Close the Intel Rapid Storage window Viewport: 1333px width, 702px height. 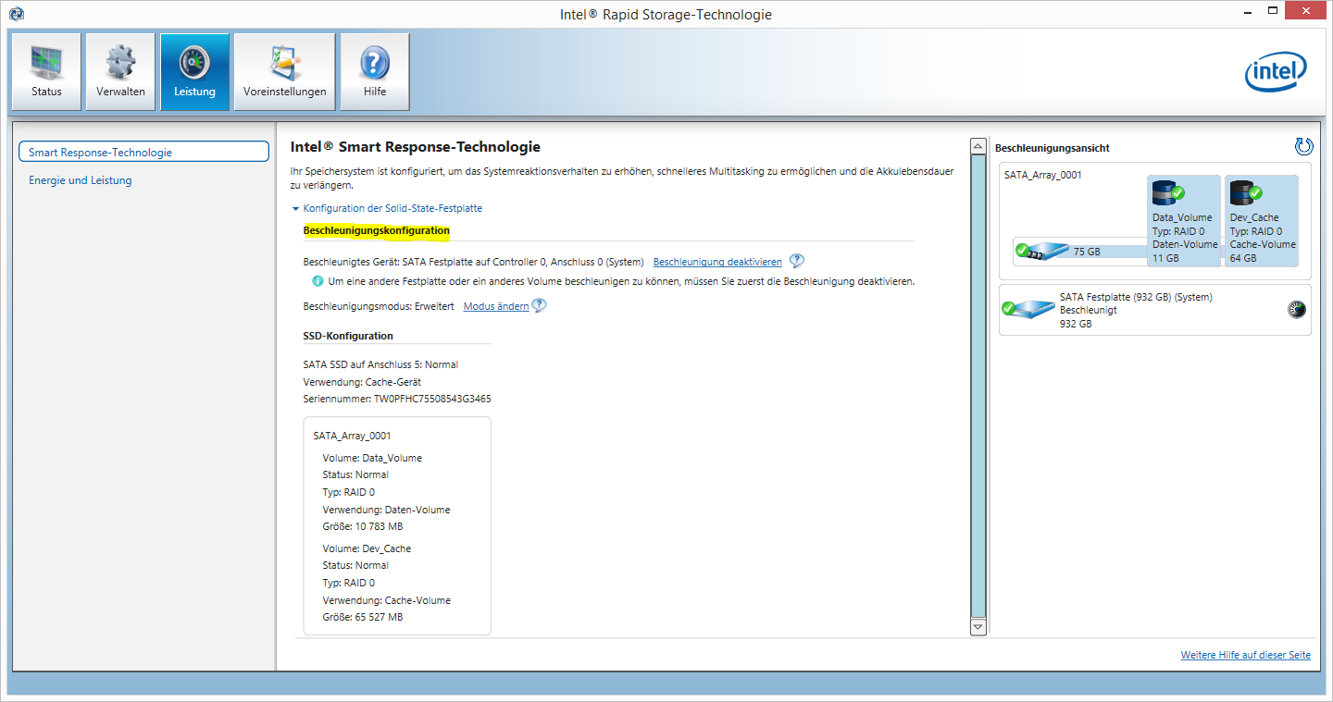(1305, 11)
